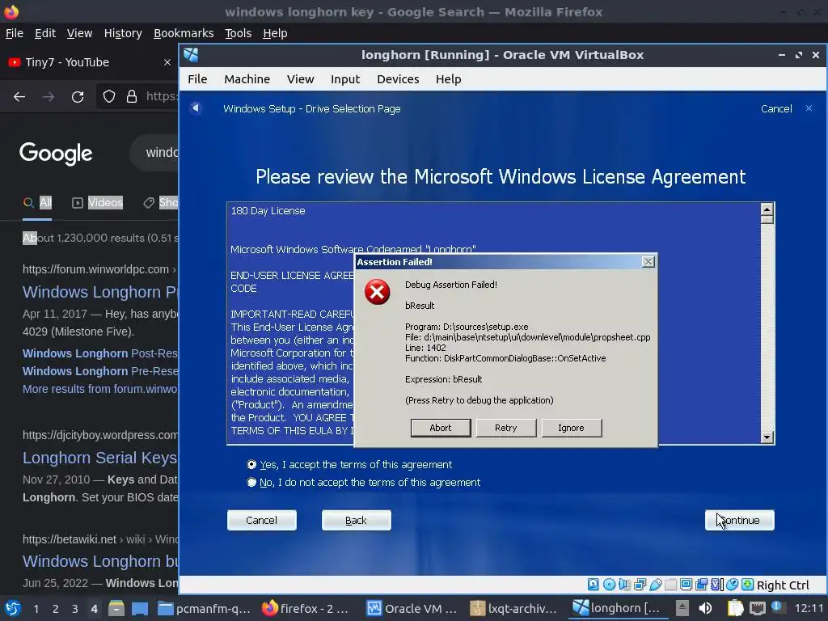This screenshot has width=828, height=621.
Task: Open the VirtualBox Help menu
Action: click(x=448, y=79)
